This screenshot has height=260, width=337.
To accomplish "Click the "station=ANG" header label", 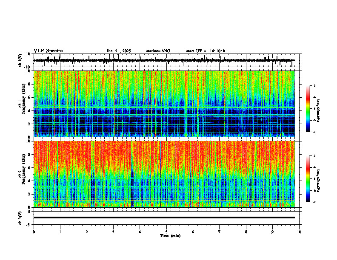I will coord(158,51).
